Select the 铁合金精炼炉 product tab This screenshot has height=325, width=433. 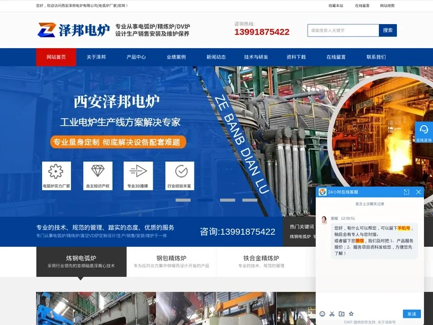coord(261,261)
